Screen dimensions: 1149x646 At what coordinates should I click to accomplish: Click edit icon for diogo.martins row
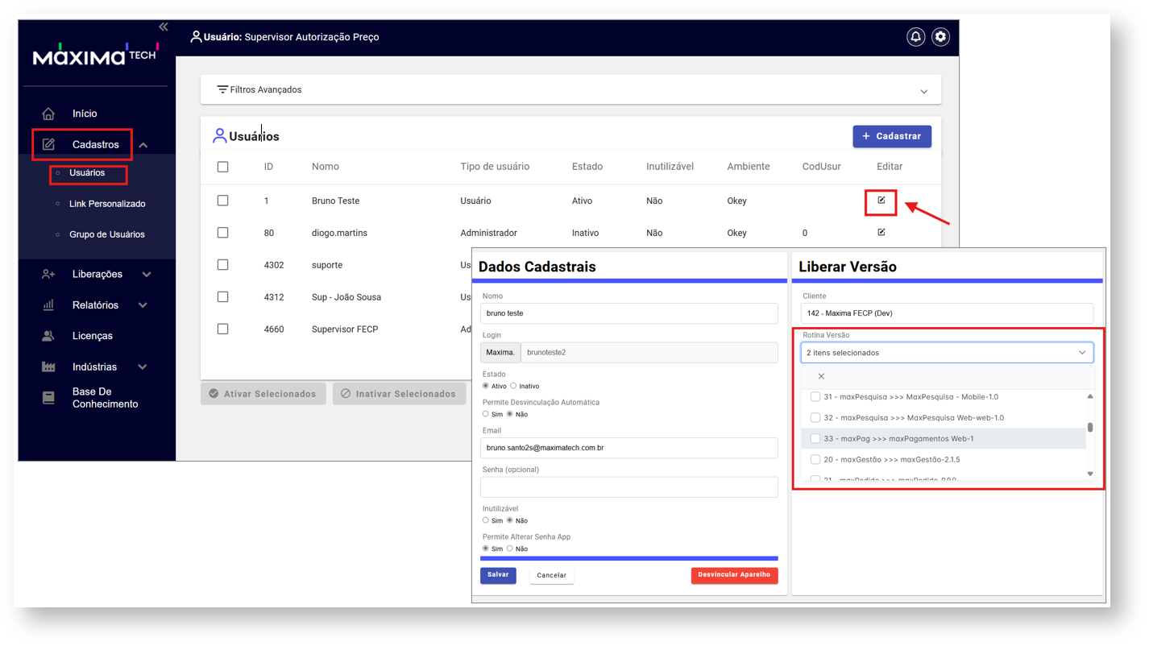(x=881, y=233)
